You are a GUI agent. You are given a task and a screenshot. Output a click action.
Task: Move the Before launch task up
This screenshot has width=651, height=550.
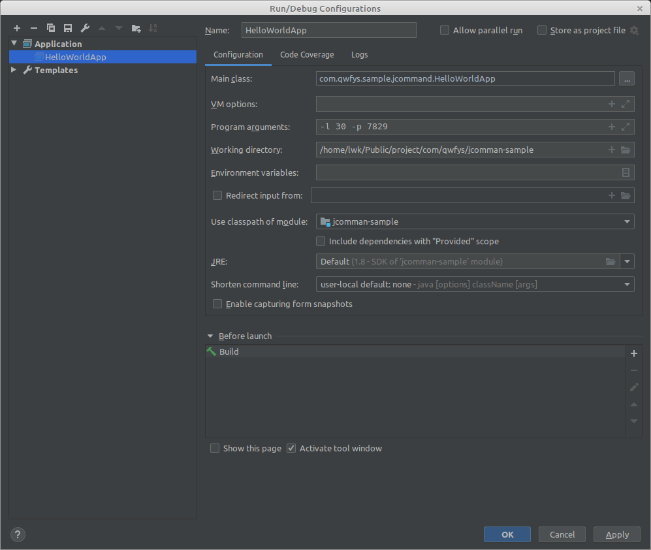tap(634, 404)
